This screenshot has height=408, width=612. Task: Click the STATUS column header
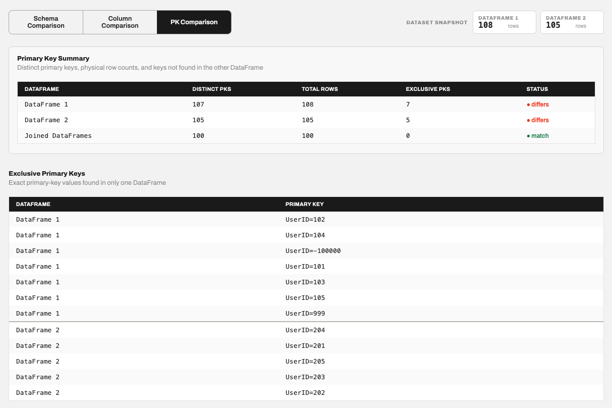[x=537, y=89]
